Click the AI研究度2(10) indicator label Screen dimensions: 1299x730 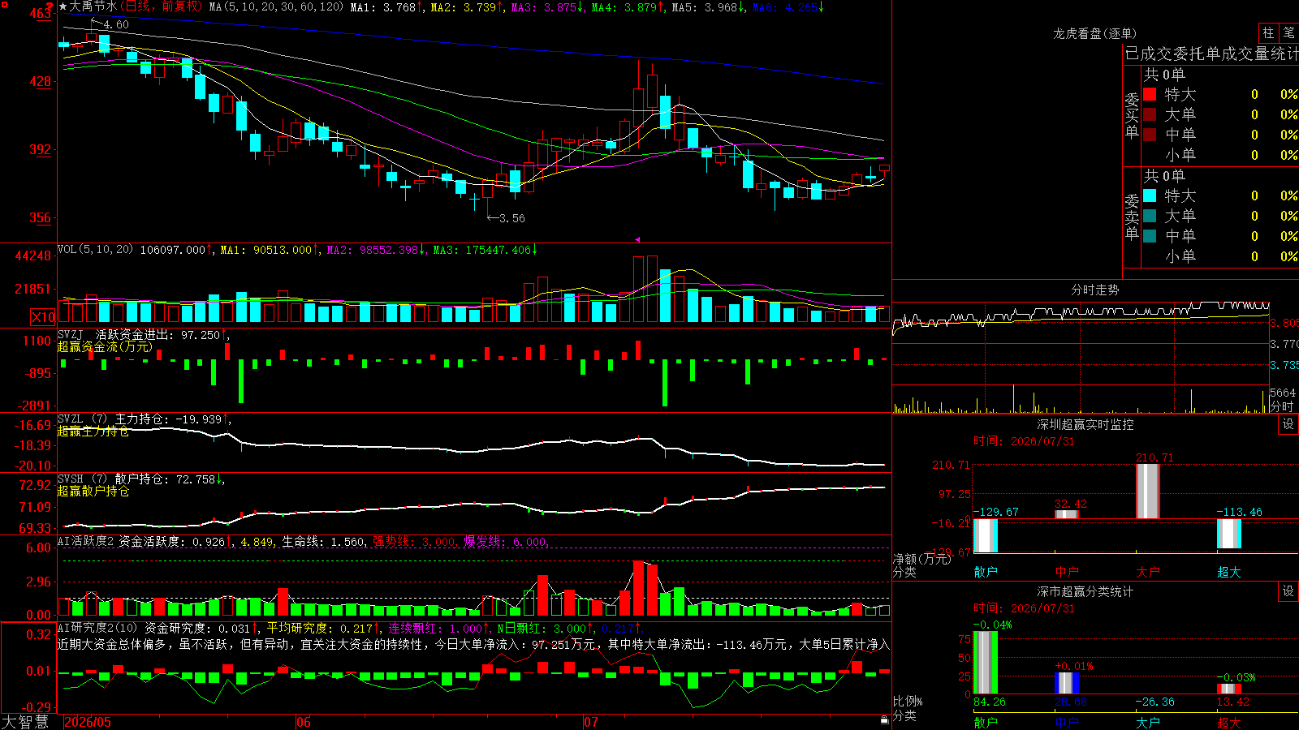[97, 628]
